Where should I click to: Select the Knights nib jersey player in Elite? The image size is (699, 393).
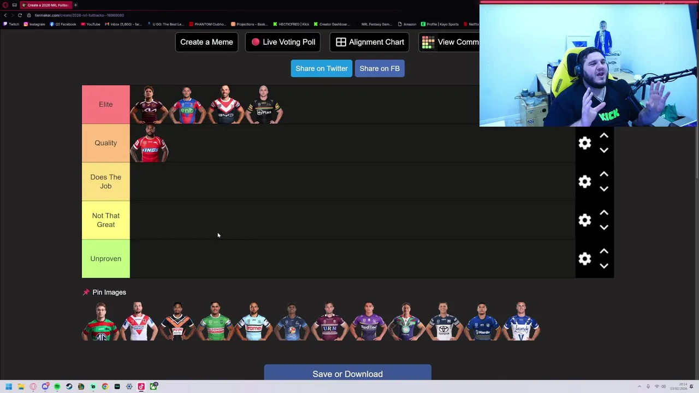pos(187,104)
